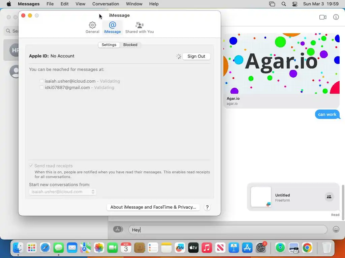Open Photos from the Dock
The width and height of the screenshot is (345, 258).
click(x=99, y=248)
